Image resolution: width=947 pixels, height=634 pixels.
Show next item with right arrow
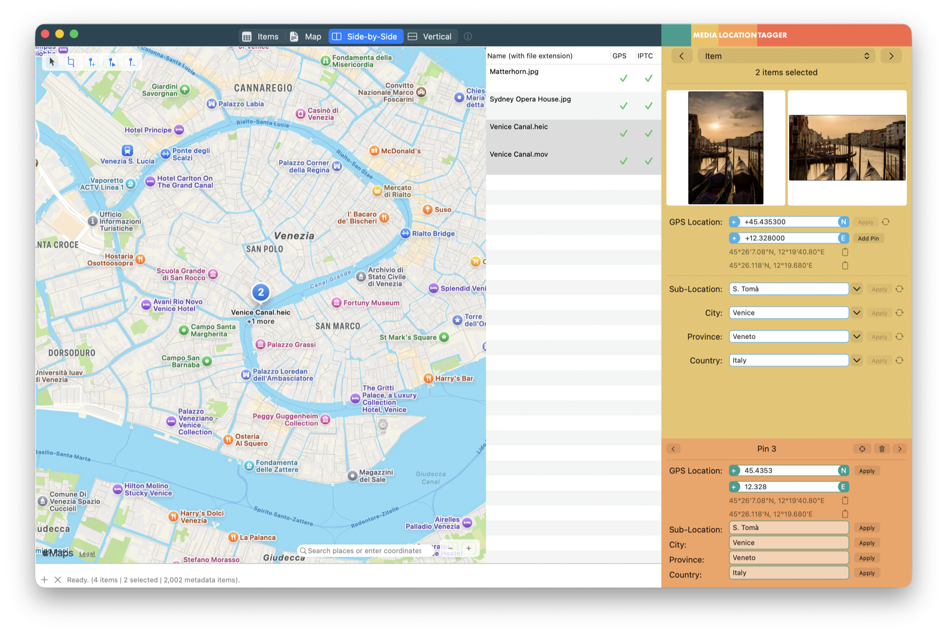tap(891, 56)
